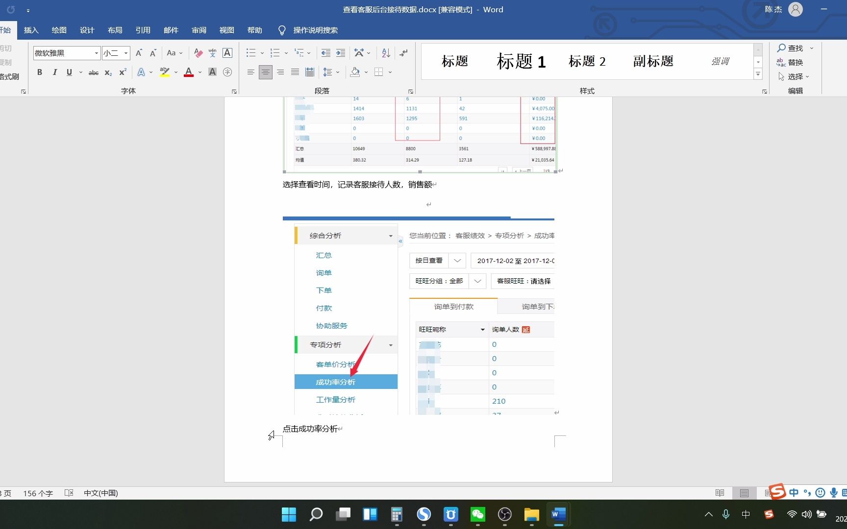The height and width of the screenshot is (529, 847).
Task: Open the 设计 ribbon tab
Action: 87,30
